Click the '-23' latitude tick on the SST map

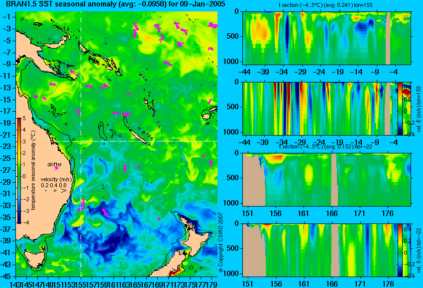pyautogui.click(x=6, y=146)
